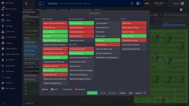The height and width of the screenshot is (106, 189).
Task: Toggle Düşük Tempo directive
Action: (134, 36)
